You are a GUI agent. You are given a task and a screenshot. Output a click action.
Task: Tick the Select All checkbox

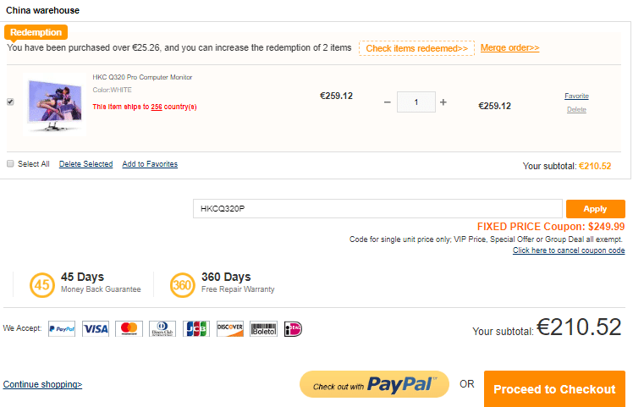click(10, 164)
